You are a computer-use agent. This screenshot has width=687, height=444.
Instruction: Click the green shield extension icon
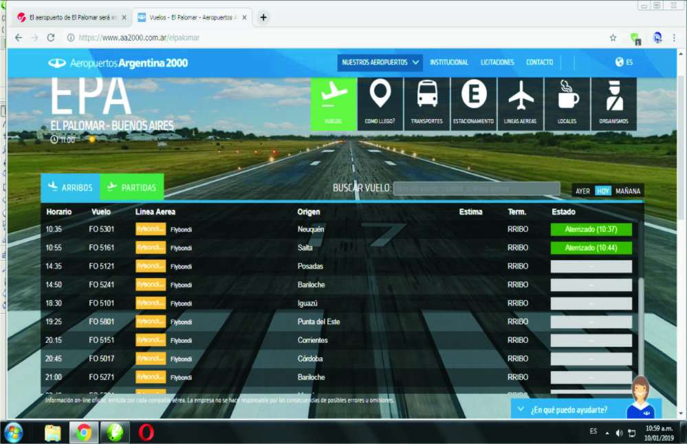(635, 39)
